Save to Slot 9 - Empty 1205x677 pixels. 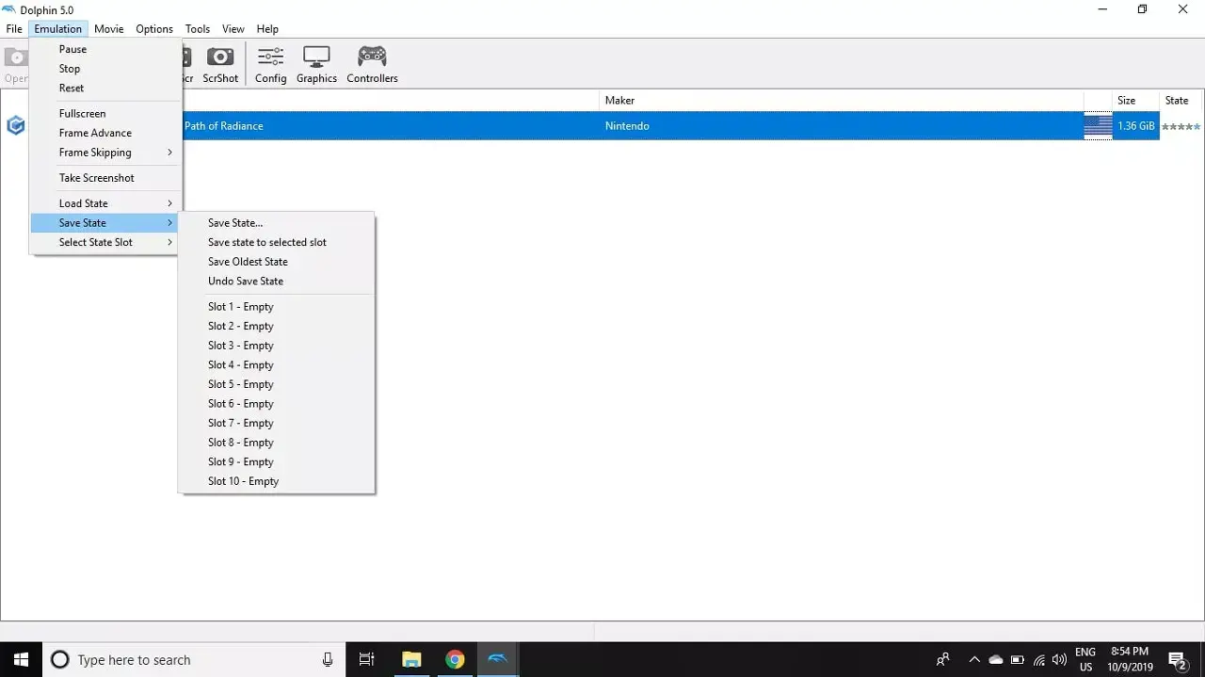pyautogui.click(x=277, y=461)
